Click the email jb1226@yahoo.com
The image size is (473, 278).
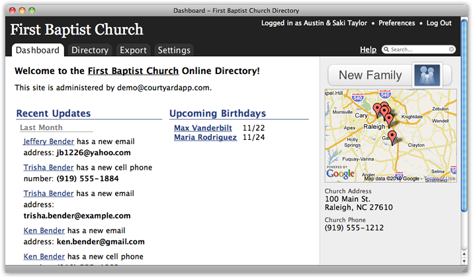(x=93, y=153)
